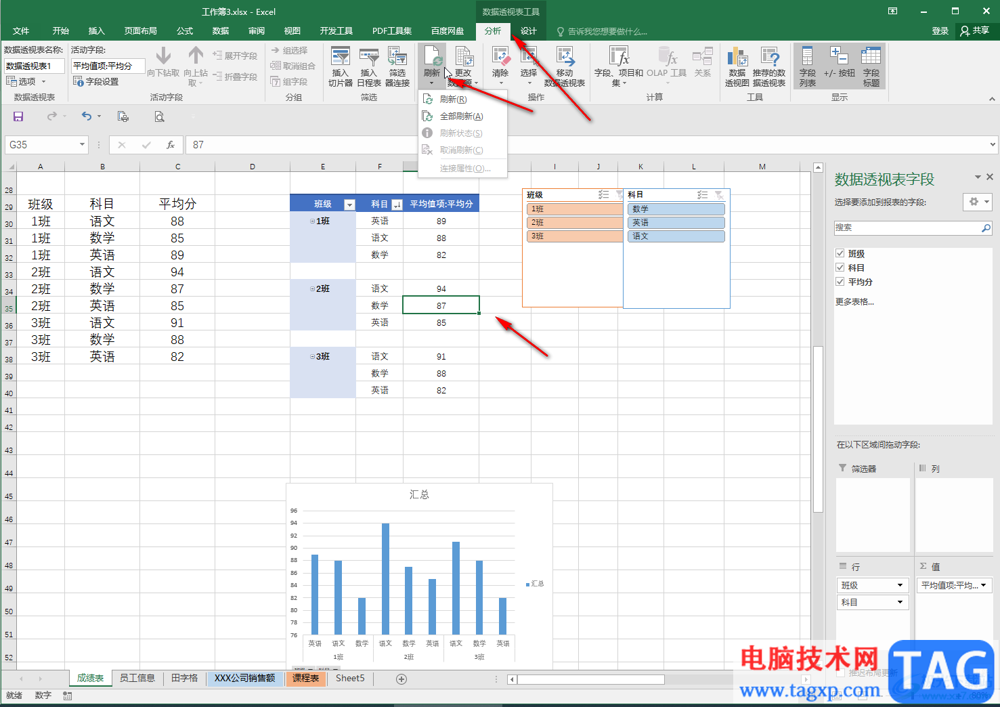
Task: Click 更多表格... link in field pane
Action: pyautogui.click(x=854, y=302)
